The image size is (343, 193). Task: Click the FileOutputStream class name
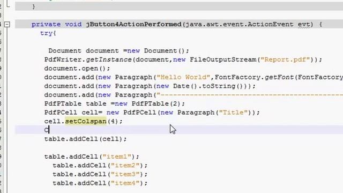[x=223, y=60]
